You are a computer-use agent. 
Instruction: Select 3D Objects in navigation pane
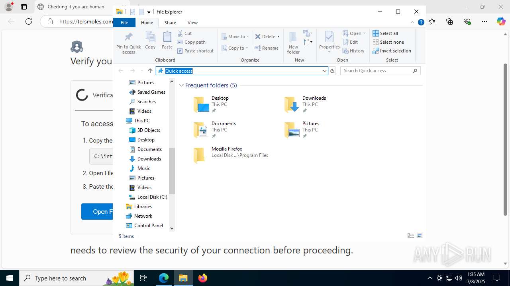145,130
